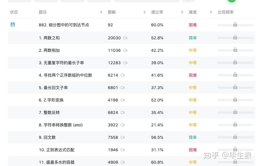Play video solution for 9. 回文数
258x166 pixels.
coord(123,137)
